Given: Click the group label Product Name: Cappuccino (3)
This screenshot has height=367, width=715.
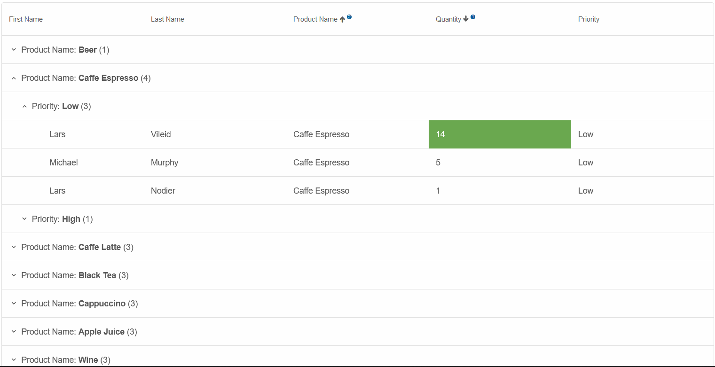Looking at the screenshot, I should click(80, 304).
